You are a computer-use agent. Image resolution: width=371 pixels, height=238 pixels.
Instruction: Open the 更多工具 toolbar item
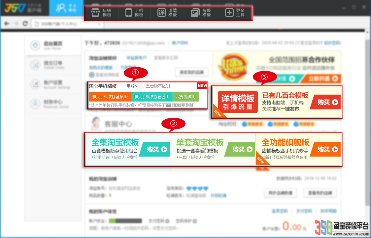pyautogui.click(x=235, y=13)
